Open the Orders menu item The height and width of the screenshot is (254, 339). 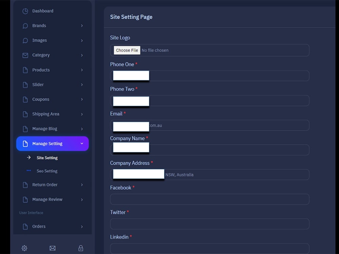(39, 227)
